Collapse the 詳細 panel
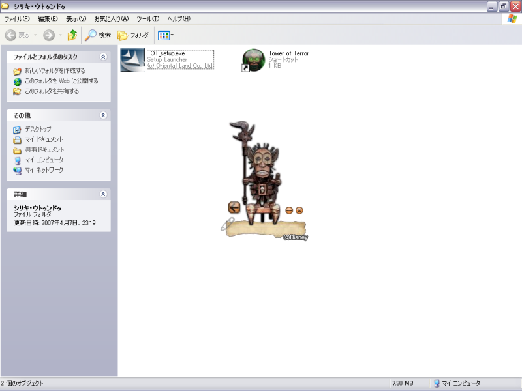 (x=103, y=194)
